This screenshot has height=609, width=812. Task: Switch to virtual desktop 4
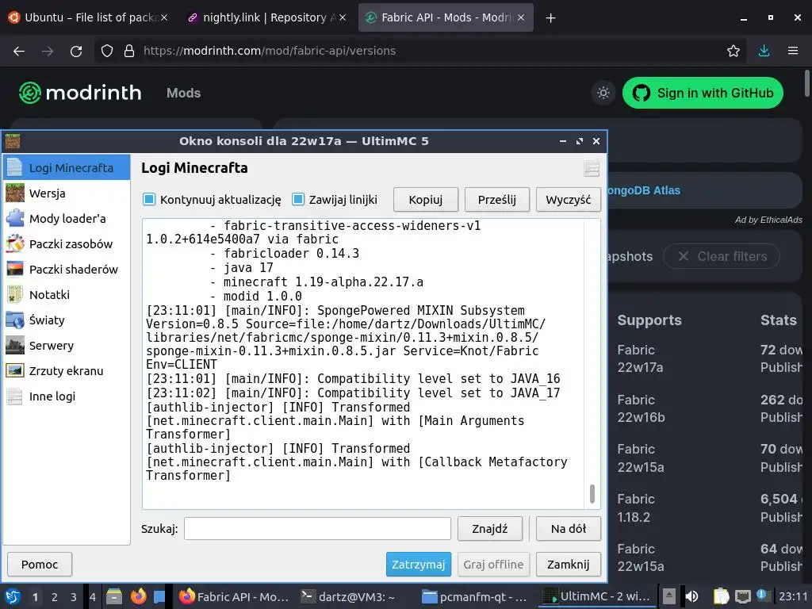(92, 597)
